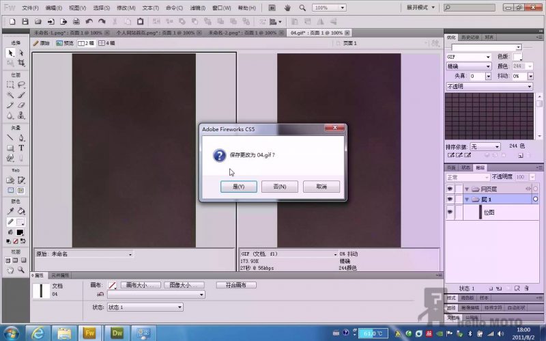Switch to the 2 幅 preview tab
Viewport: 546px width, 341px height.
pyautogui.click(x=85, y=42)
